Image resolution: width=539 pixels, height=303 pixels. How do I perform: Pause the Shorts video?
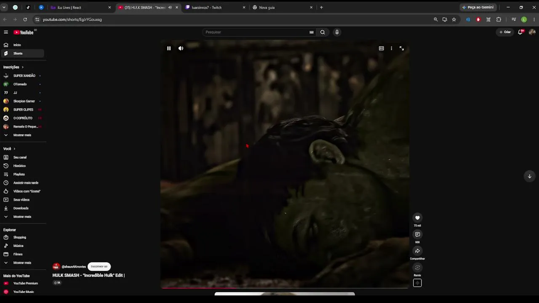(x=169, y=48)
